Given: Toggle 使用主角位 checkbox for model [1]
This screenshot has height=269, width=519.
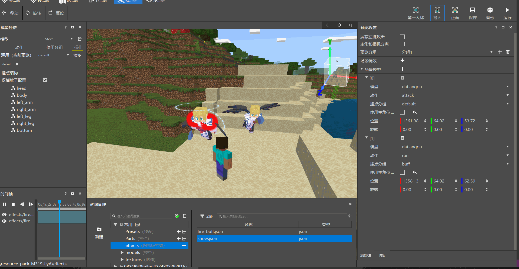Looking at the screenshot, I should (402, 172).
